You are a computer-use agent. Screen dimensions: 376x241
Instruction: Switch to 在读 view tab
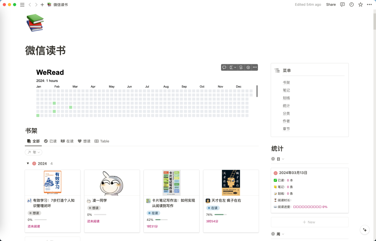(67, 141)
